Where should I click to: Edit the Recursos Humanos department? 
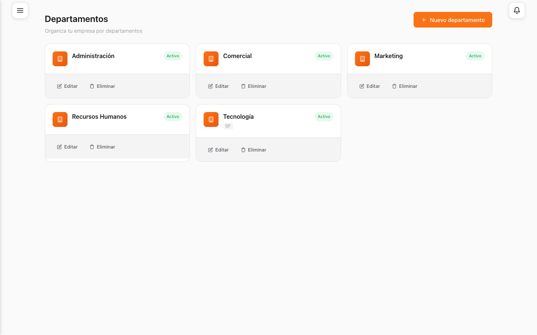(x=67, y=147)
